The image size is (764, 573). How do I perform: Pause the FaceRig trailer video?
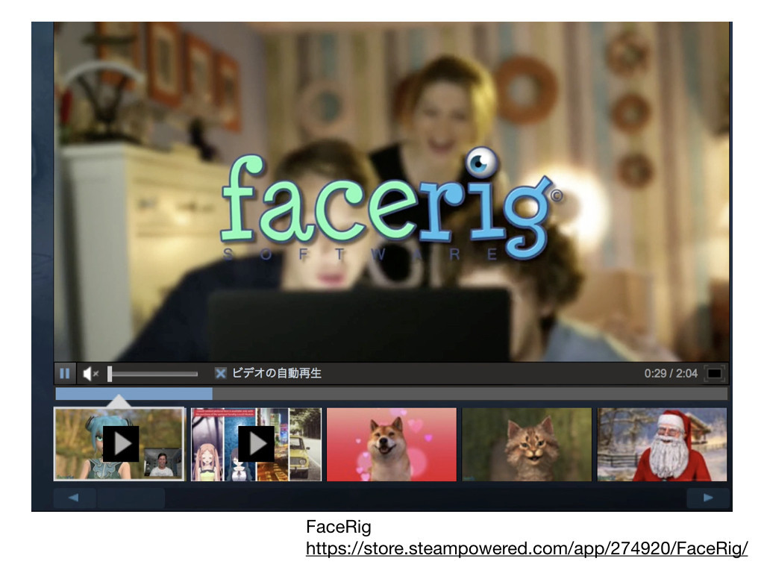[65, 374]
